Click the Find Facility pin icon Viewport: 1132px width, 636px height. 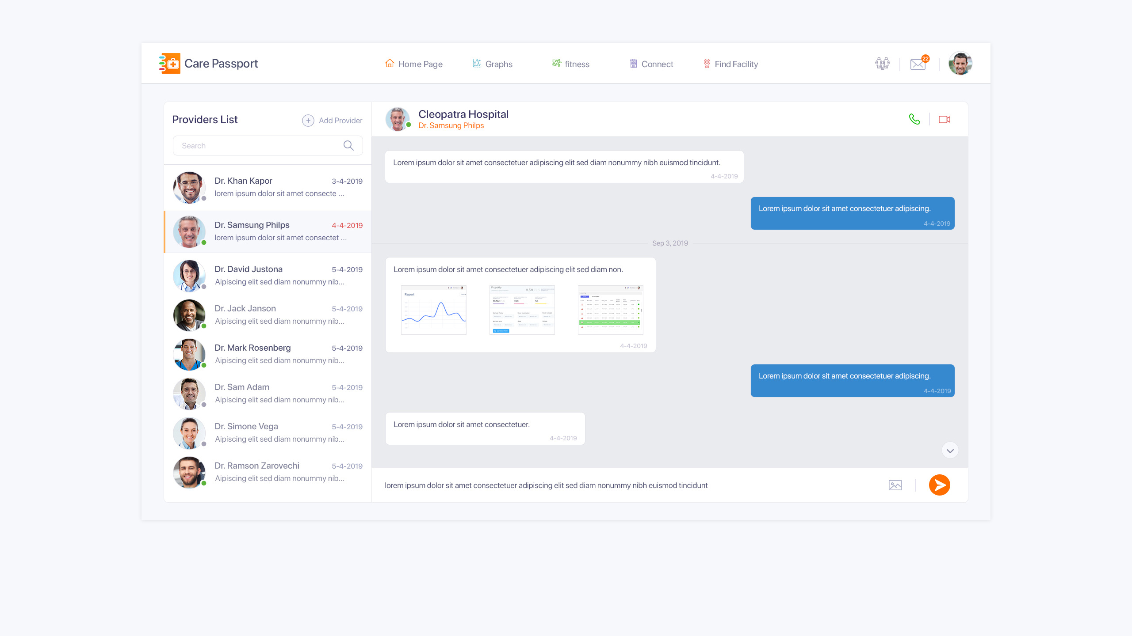(x=707, y=64)
